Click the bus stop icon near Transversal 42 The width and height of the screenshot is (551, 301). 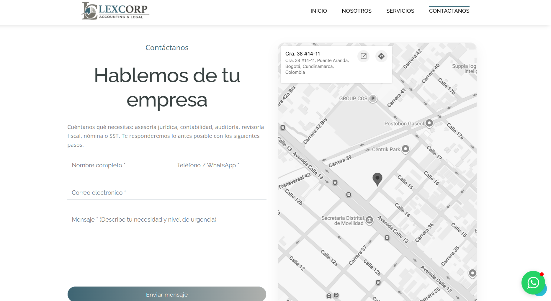coord(335,182)
